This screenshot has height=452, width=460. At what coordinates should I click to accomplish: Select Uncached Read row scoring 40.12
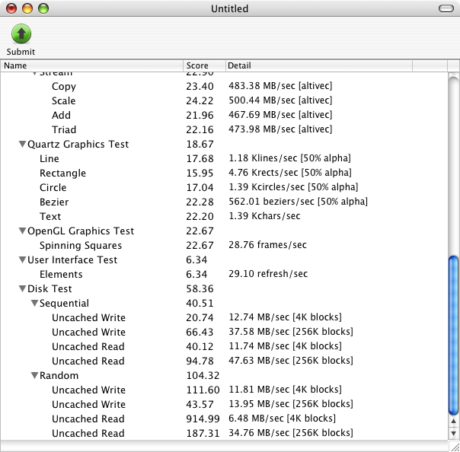click(x=224, y=346)
